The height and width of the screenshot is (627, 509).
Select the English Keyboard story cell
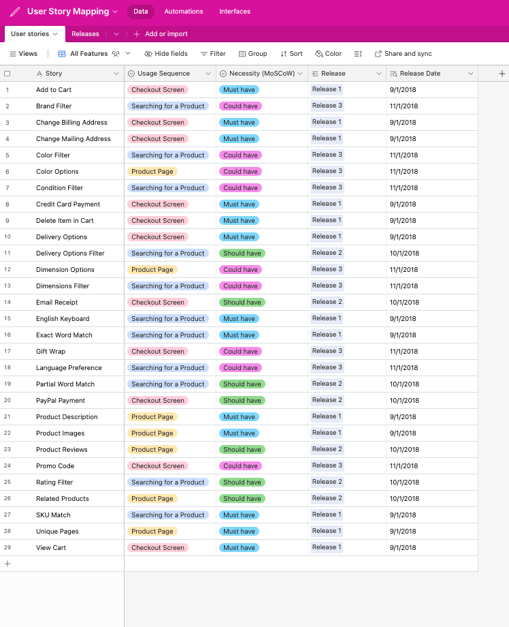tap(78, 319)
